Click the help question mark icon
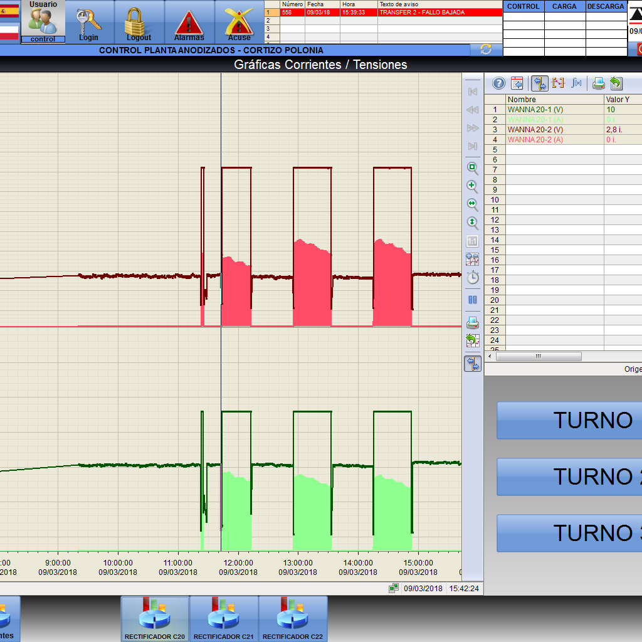Viewport: 642px width, 642px height. [498, 83]
